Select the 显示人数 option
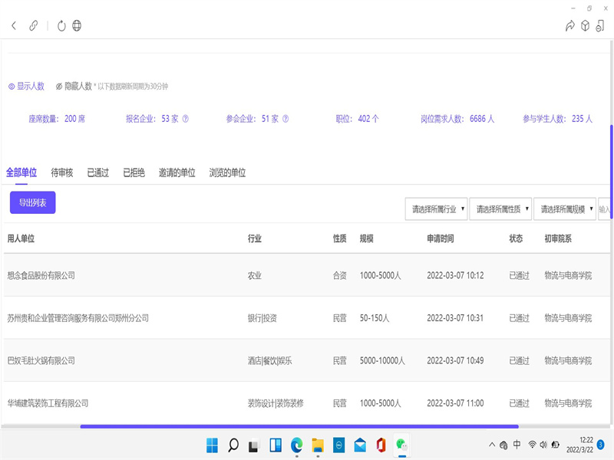This screenshot has height=460, width=614. (x=26, y=87)
